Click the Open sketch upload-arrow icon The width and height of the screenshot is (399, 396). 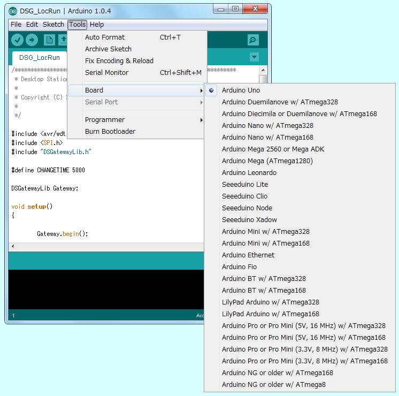pos(63,40)
